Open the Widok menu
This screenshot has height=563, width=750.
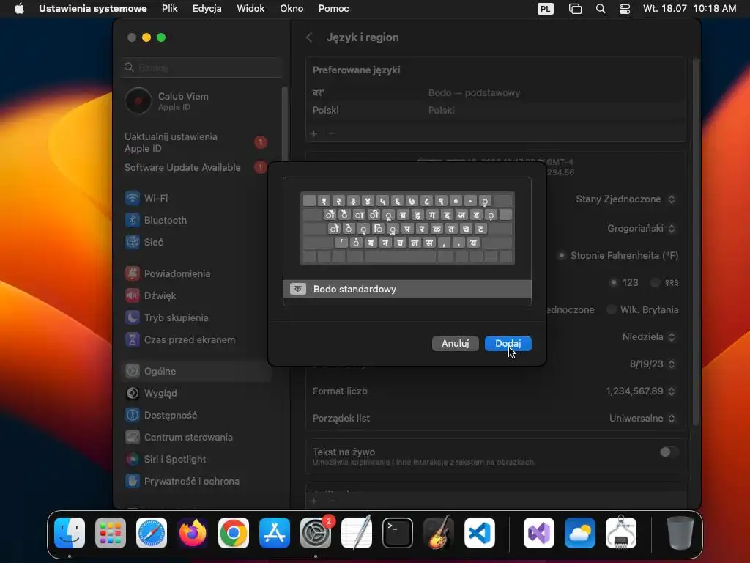[250, 9]
